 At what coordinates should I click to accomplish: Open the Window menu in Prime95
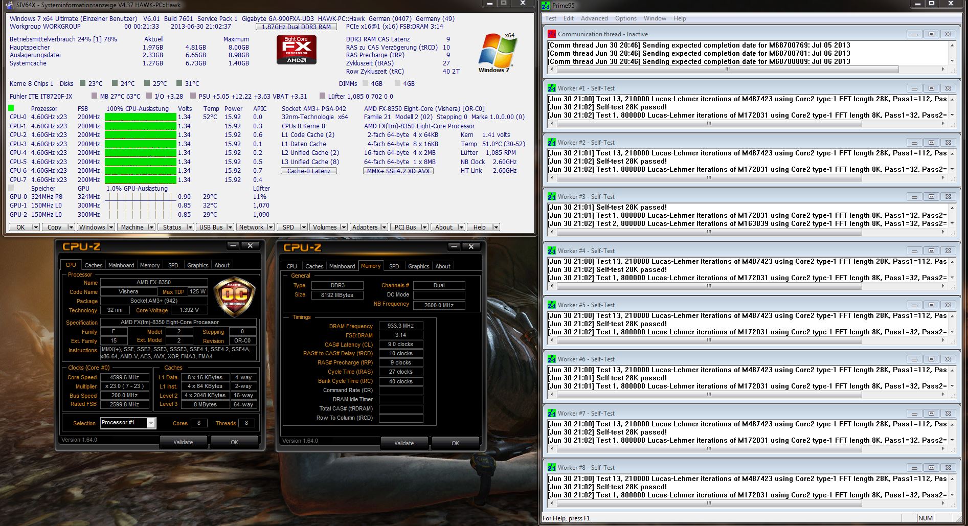(655, 18)
